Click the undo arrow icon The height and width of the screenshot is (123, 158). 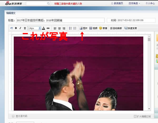coord(11,28)
